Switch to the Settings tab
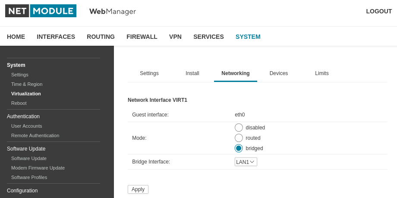 pos(149,73)
